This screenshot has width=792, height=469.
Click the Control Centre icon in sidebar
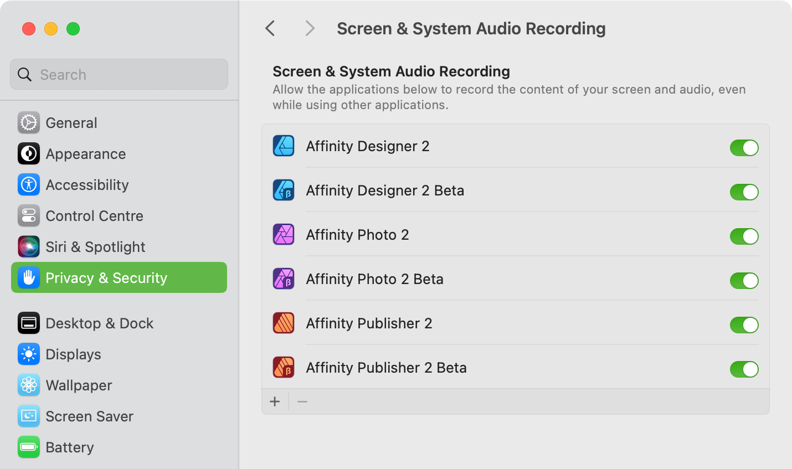point(29,216)
